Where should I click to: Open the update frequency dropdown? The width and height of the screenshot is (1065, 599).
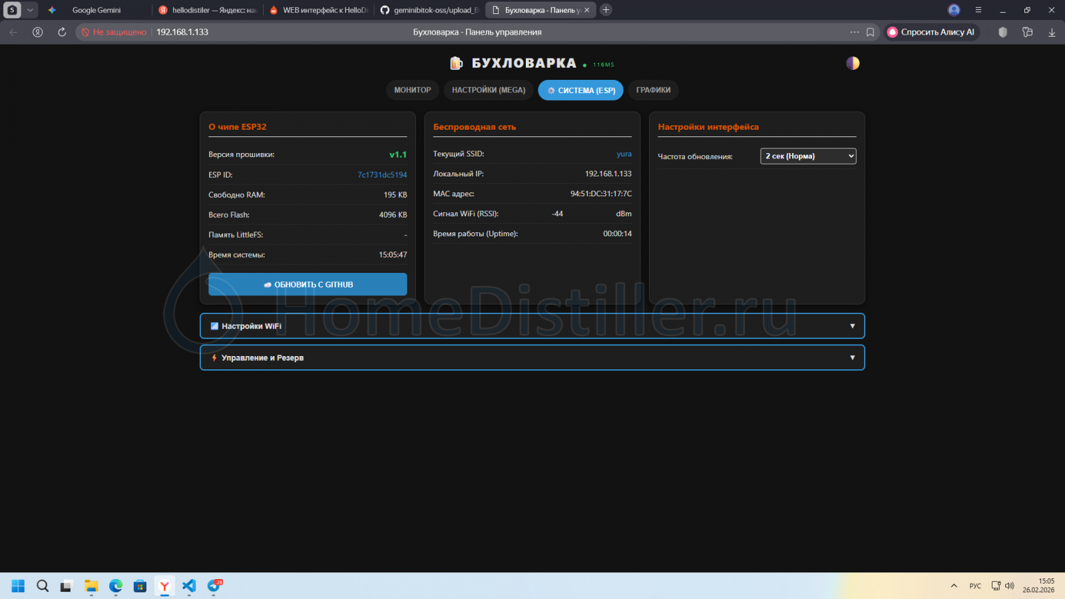pyautogui.click(x=808, y=156)
